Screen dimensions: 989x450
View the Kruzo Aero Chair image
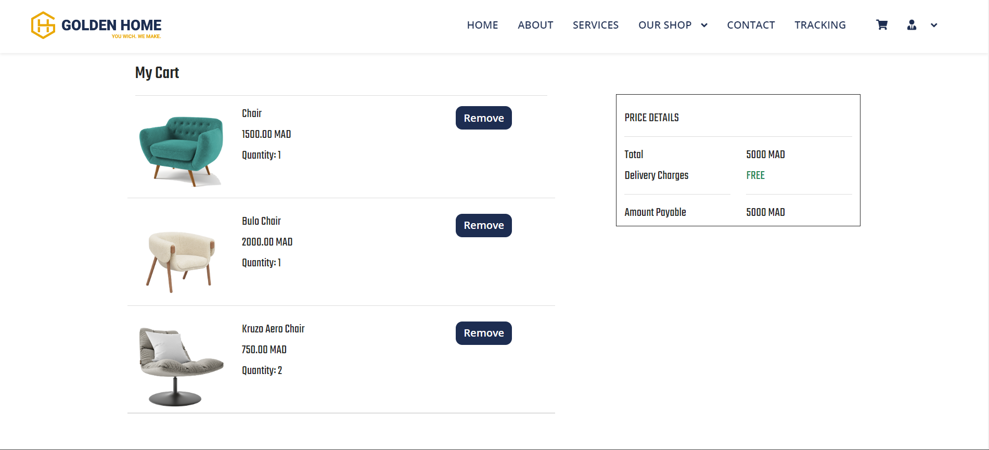point(181,367)
